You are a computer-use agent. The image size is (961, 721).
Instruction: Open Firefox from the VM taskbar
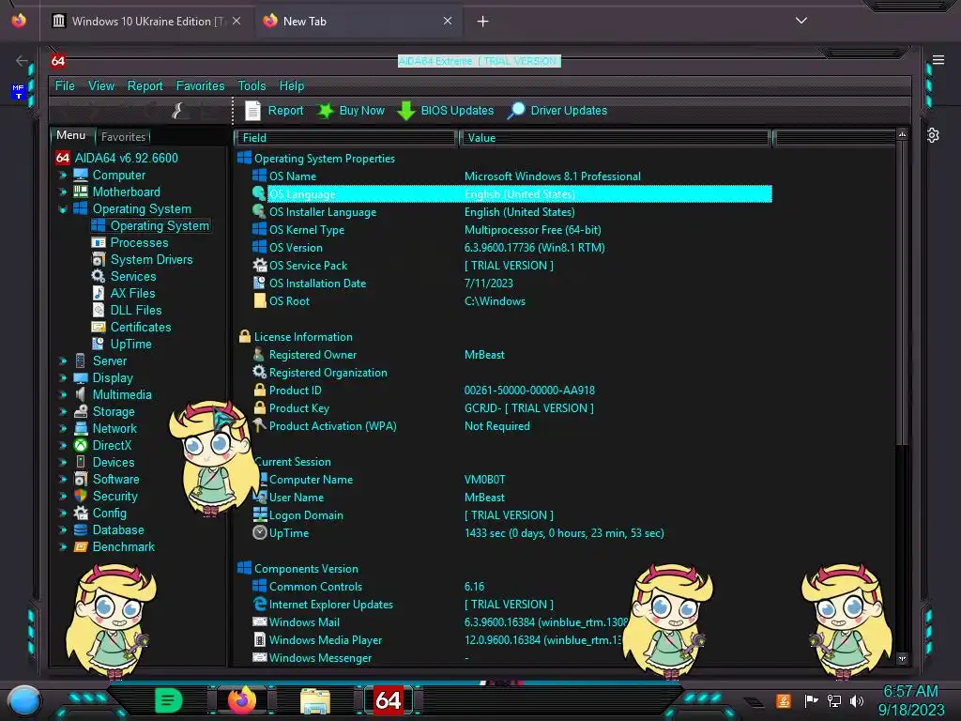tap(241, 700)
